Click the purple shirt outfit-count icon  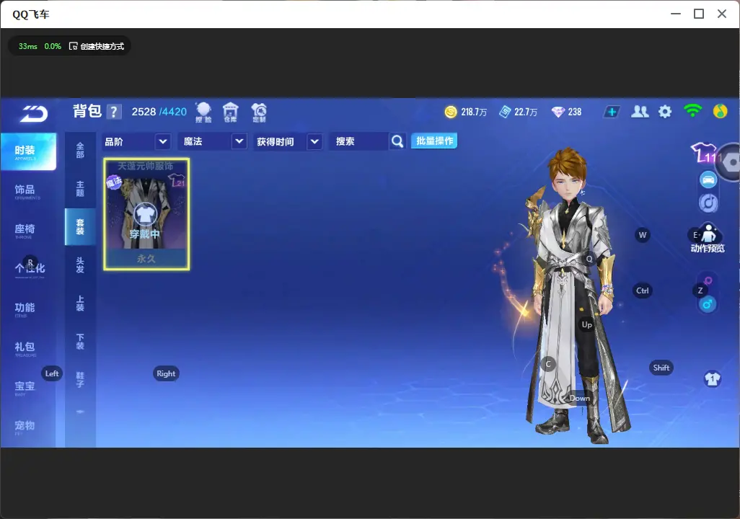[704, 153]
